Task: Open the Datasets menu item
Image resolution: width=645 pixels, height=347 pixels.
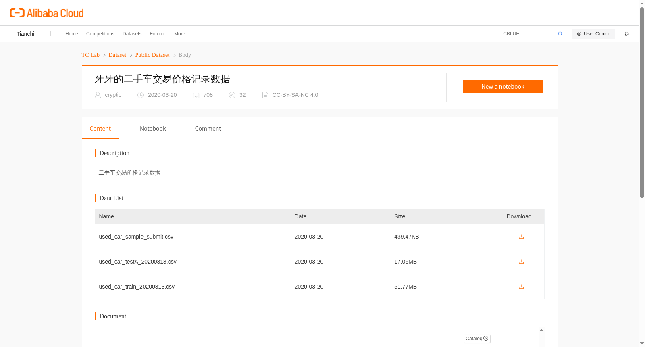Action: [132, 34]
